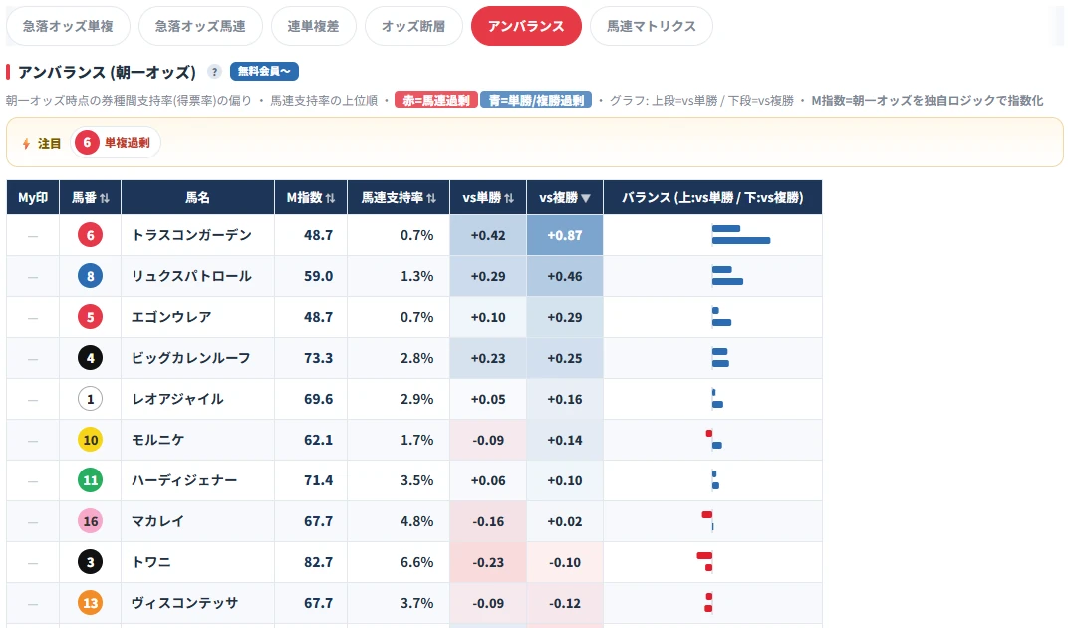Image resolution: width=1070 pixels, height=628 pixels.
Task: Click horse name ハーディジェナー
Action: pos(184,480)
